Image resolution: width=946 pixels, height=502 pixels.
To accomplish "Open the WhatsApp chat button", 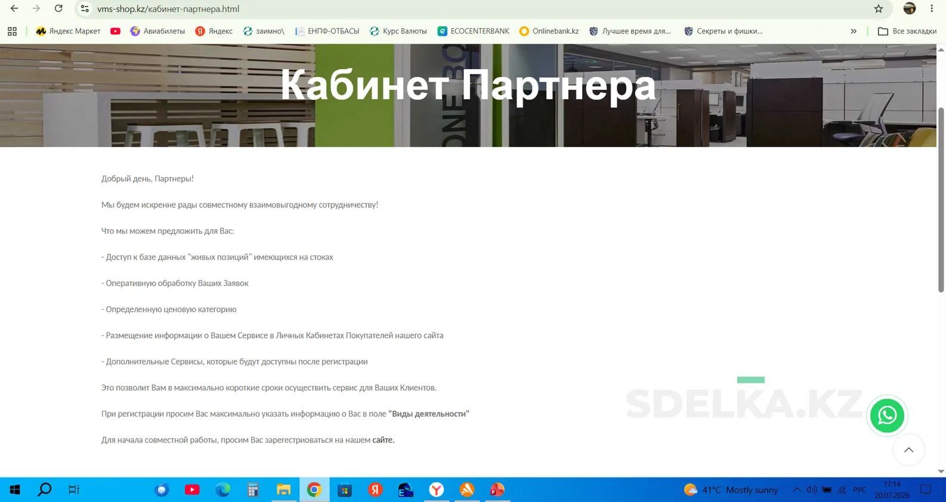I will [887, 415].
